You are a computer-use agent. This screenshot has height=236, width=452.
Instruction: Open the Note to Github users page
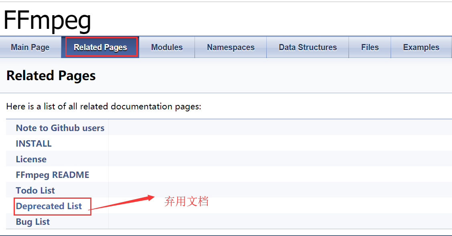coord(60,128)
